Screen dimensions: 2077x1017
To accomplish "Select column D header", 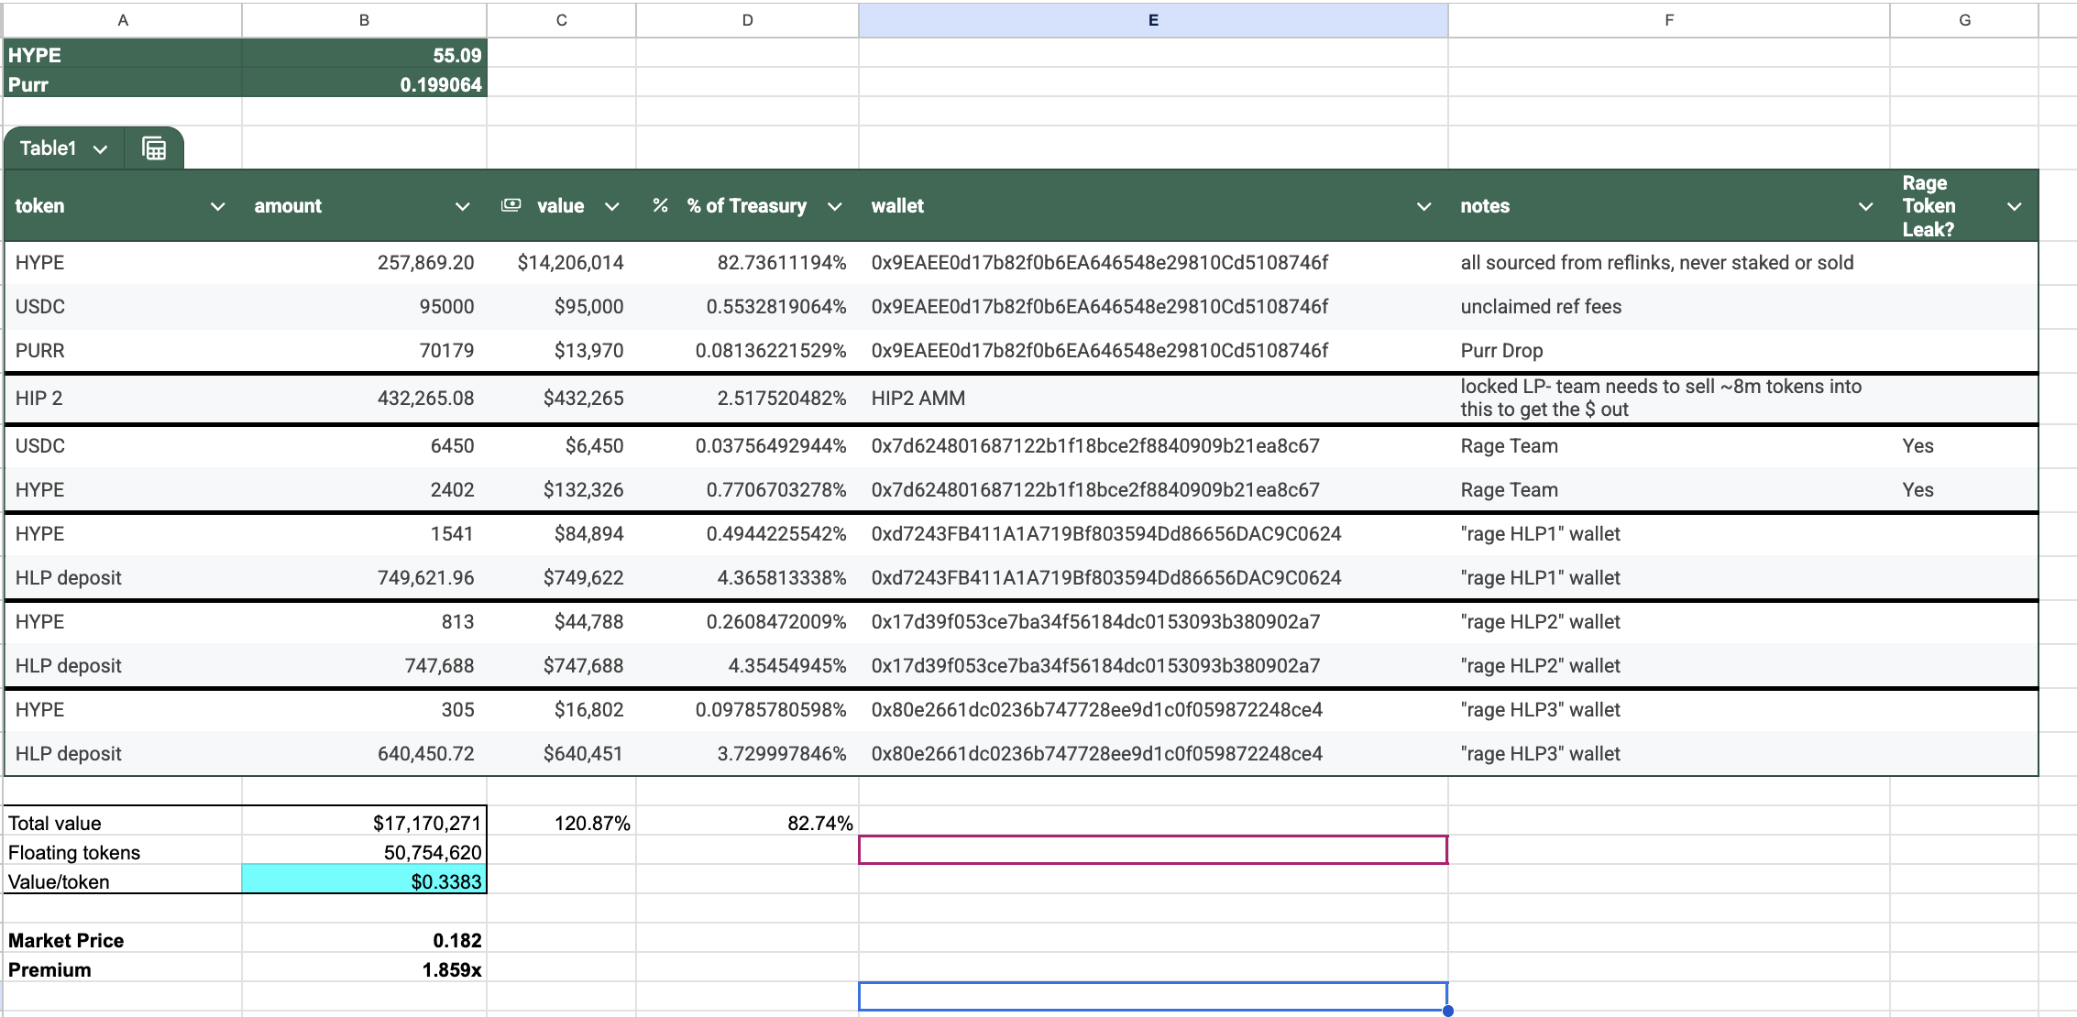I will 747,20.
